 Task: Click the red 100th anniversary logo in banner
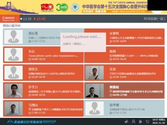[x=47, y=7]
